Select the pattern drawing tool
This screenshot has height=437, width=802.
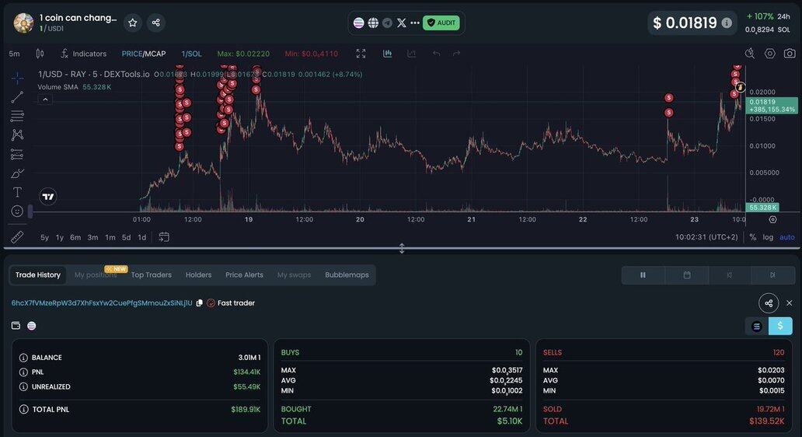pos(17,135)
